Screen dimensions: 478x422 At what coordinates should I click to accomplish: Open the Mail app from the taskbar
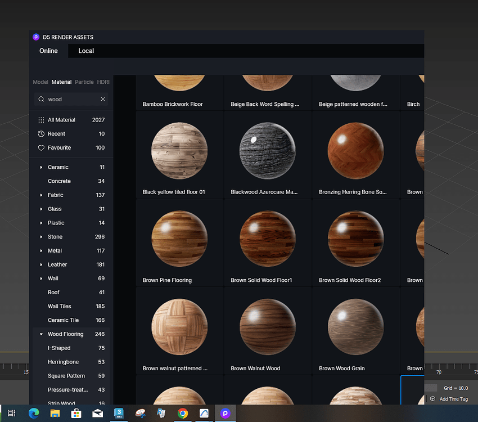[97, 413]
